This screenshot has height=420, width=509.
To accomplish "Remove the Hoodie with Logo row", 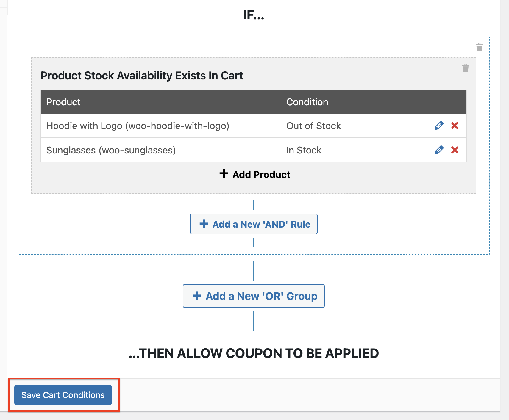I will [455, 126].
